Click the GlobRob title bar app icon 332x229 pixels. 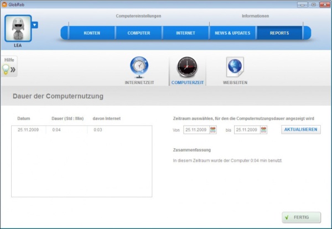(4, 4)
